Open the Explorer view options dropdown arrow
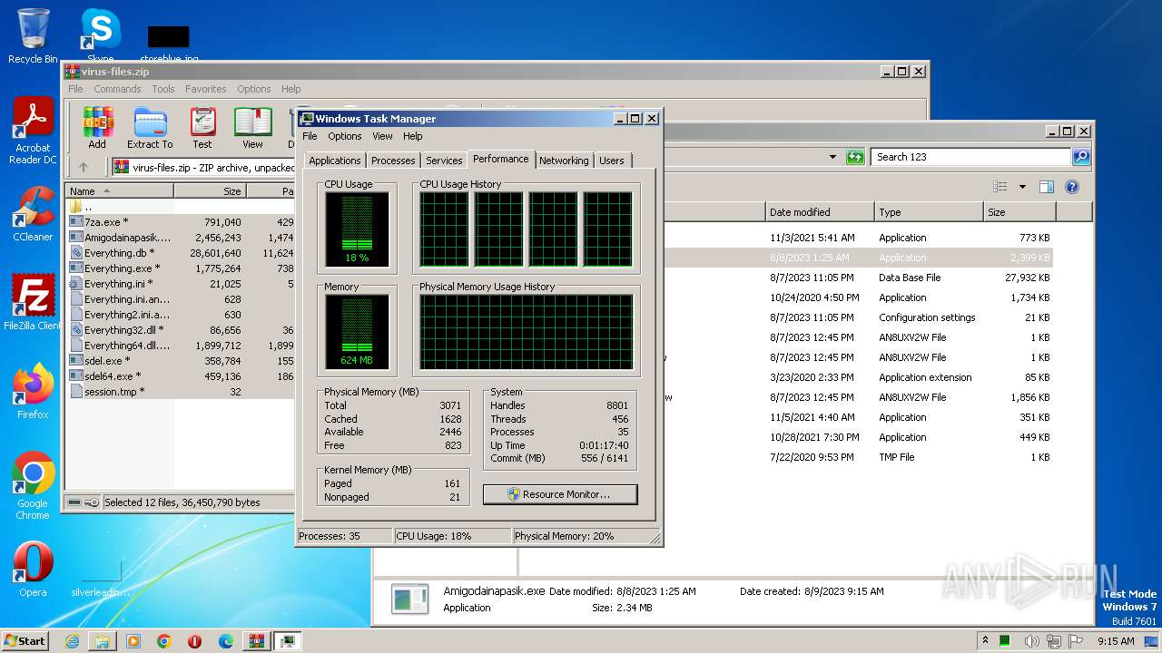 click(1022, 187)
